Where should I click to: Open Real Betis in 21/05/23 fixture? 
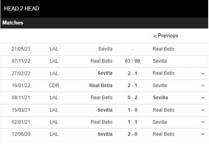tap(164, 49)
